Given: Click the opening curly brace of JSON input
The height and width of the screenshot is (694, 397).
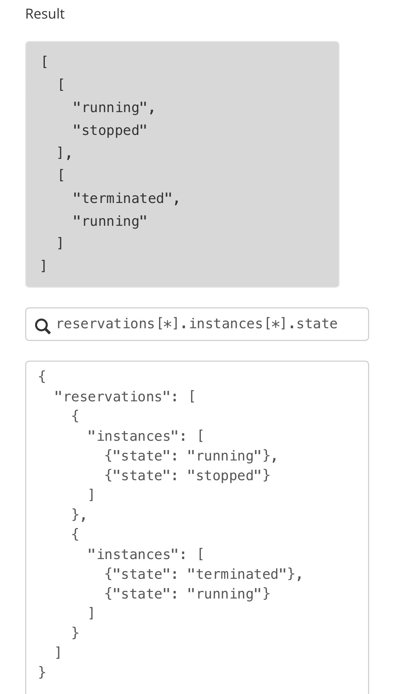Looking at the screenshot, I should [42, 376].
